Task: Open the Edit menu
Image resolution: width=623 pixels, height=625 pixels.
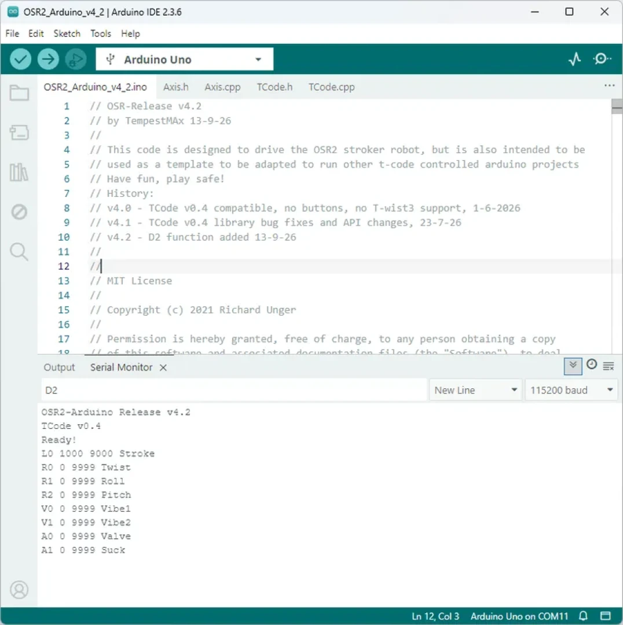Action: (x=36, y=34)
